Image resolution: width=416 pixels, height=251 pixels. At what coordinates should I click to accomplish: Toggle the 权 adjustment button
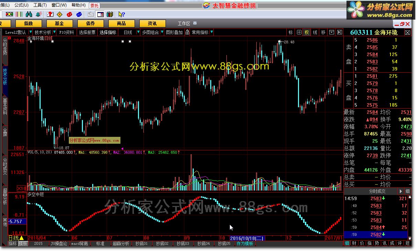coord(307,32)
